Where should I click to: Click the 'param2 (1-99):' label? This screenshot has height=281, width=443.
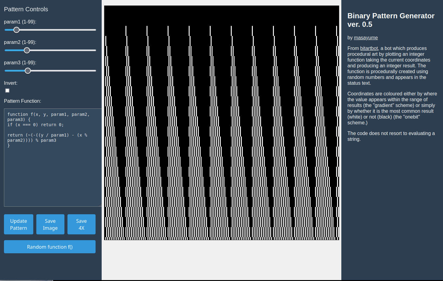click(x=20, y=42)
